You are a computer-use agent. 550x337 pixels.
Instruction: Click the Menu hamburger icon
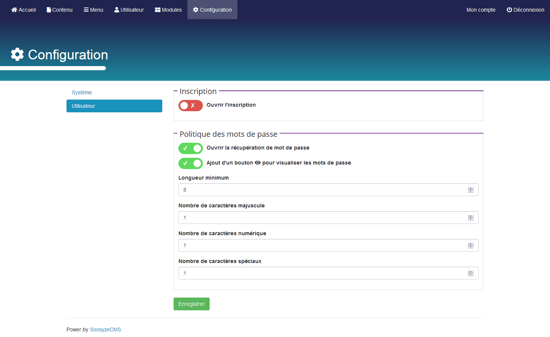pos(86,10)
